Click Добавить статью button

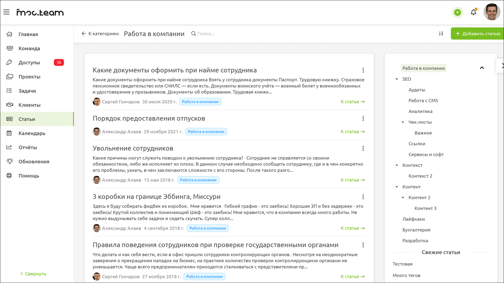(477, 34)
